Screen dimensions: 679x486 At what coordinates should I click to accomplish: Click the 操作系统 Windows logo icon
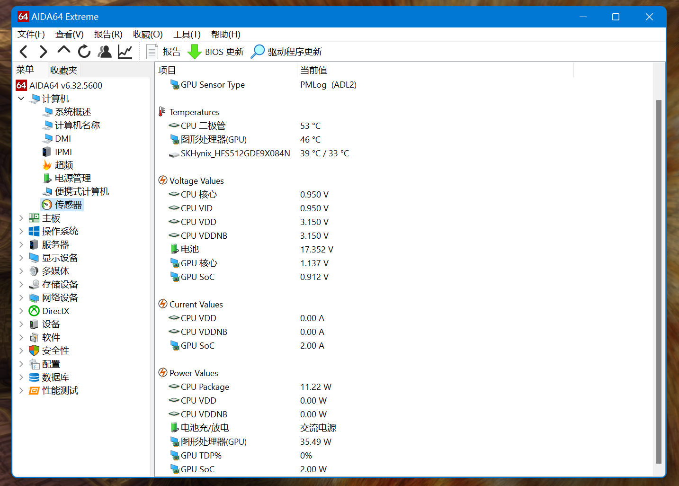(34, 231)
